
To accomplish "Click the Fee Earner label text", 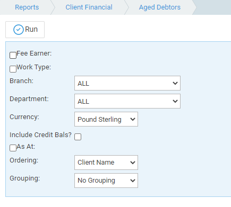I will click(x=34, y=53).
